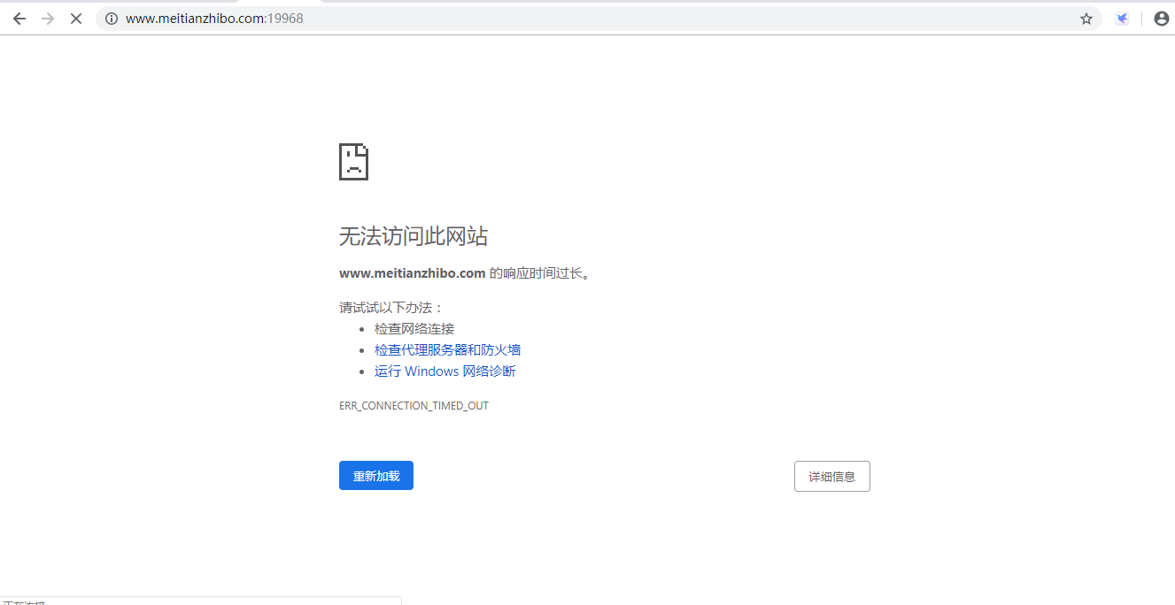Stop page loading with the X button
This screenshot has height=605, width=1175.
tap(76, 19)
